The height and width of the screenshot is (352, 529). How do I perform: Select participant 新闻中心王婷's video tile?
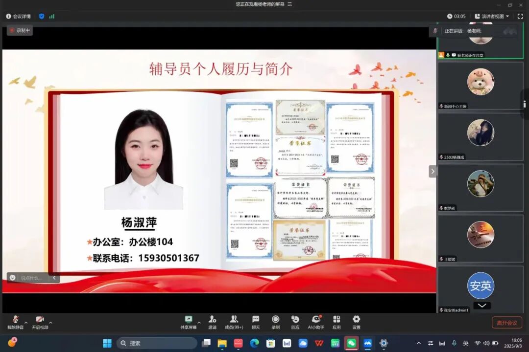[481, 86]
